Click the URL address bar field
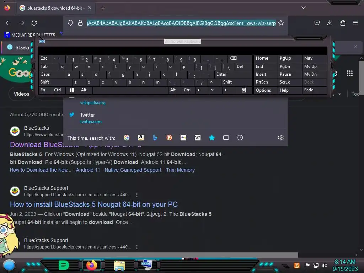The width and height of the screenshot is (364, 273). click(x=181, y=23)
